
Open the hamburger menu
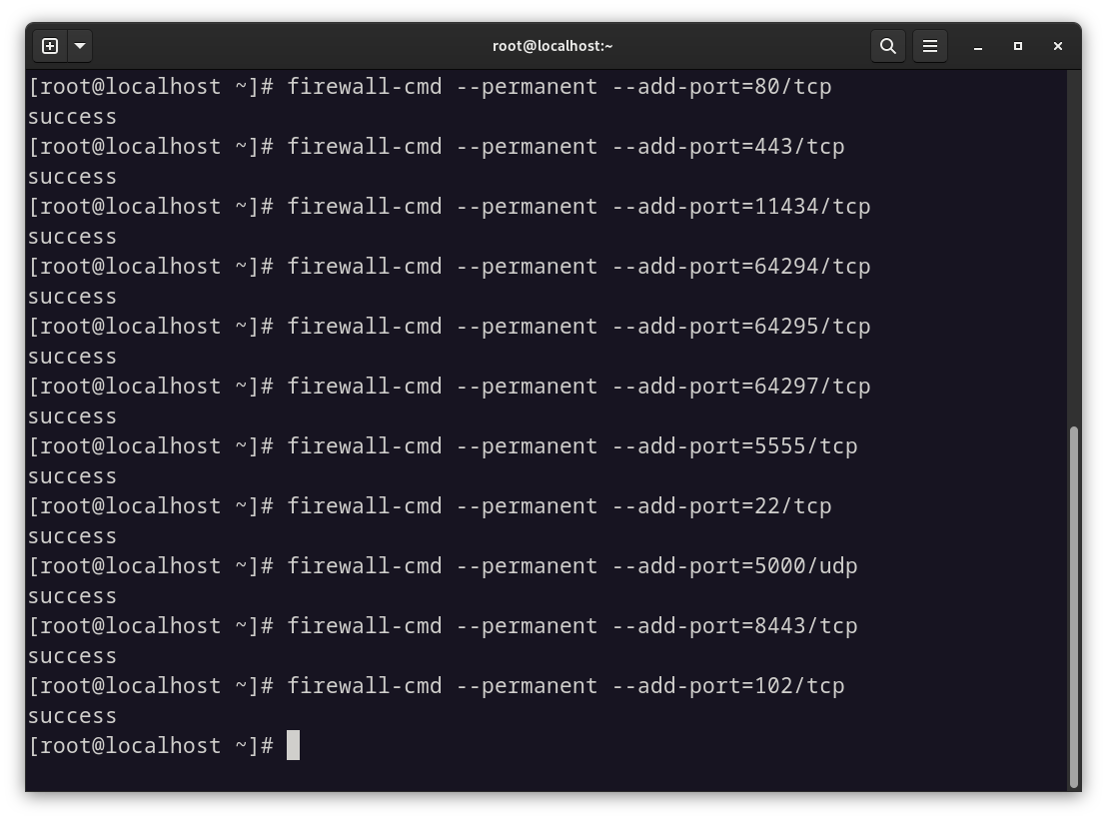[930, 45]
